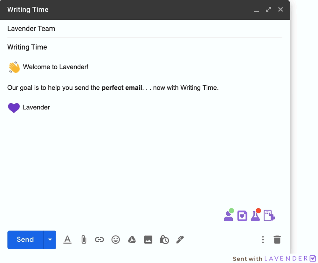This screenshot has height=263, width=318.
Task: Insert a photo icon
Action: coord(148,240)
